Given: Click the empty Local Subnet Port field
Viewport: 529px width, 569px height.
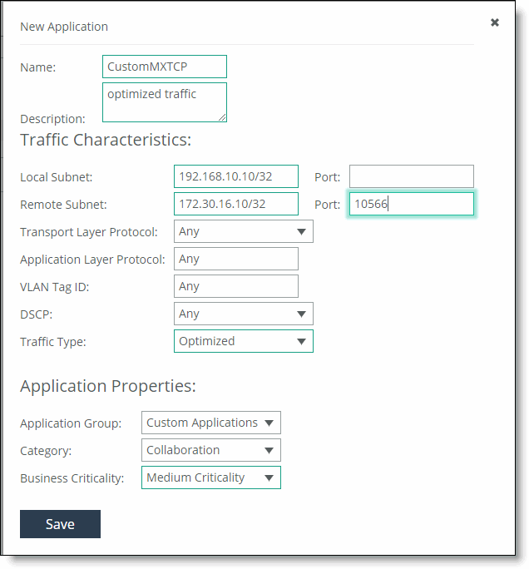Looking at the screenshot, I should pyautogui.click(x=411, y=176).
